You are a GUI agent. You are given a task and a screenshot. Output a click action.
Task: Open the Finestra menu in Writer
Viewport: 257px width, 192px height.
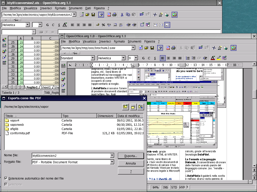tap(150, 41)
